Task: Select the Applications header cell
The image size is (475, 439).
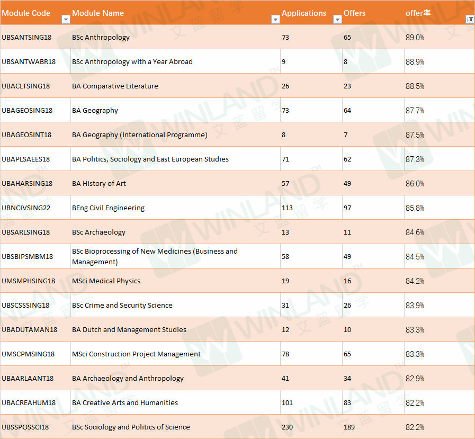Action: coord(311,13)
